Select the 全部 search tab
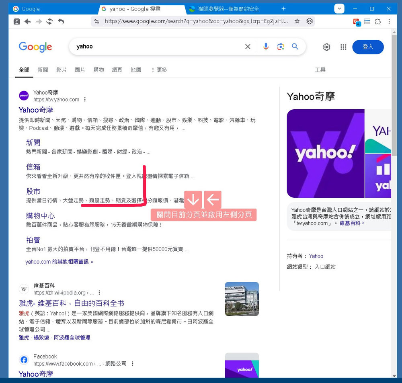The image size is (402, 383). click(x=24, y=70)
